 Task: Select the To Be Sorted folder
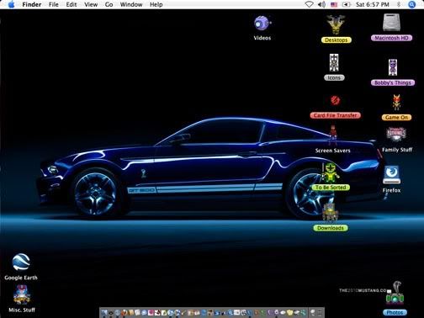[x=331, y=172]
